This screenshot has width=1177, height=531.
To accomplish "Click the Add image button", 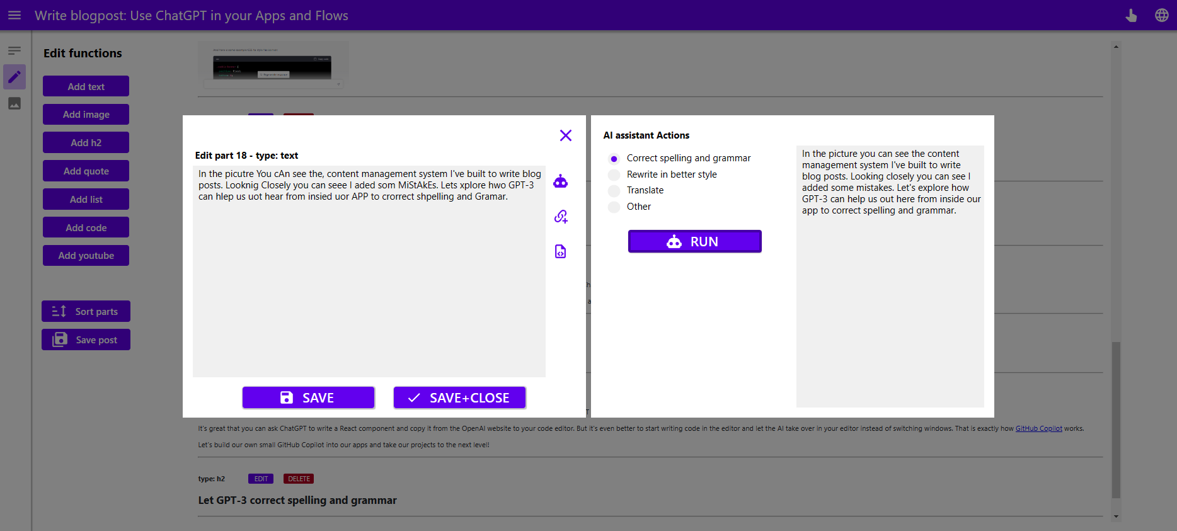I will point(86,115).
